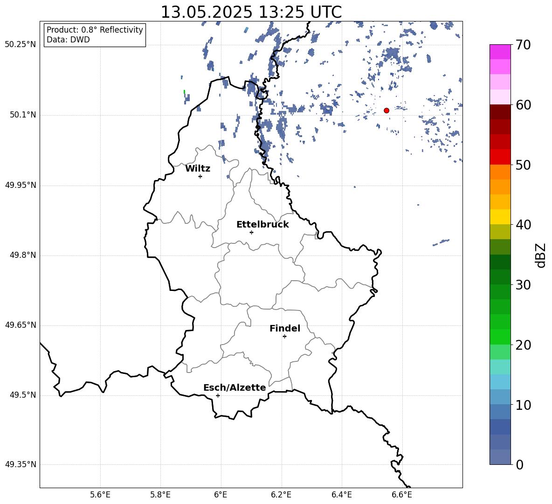This screenshot has width=552, height=504.
Task: Click the '49.8°N' latitude label
Action: click(23, 255)
